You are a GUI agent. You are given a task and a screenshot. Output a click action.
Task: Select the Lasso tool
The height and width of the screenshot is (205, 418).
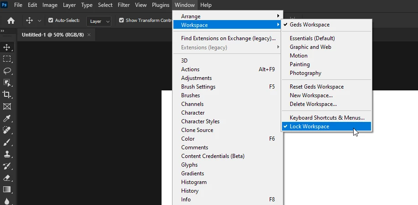tap(7, 71)
